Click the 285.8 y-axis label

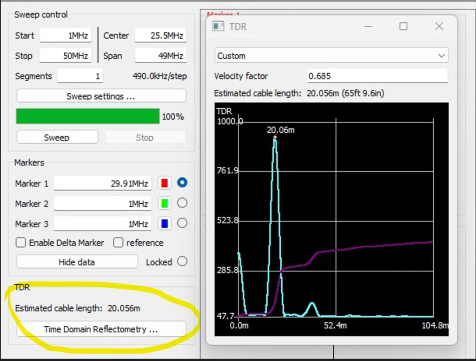click(x=228, y=270)
